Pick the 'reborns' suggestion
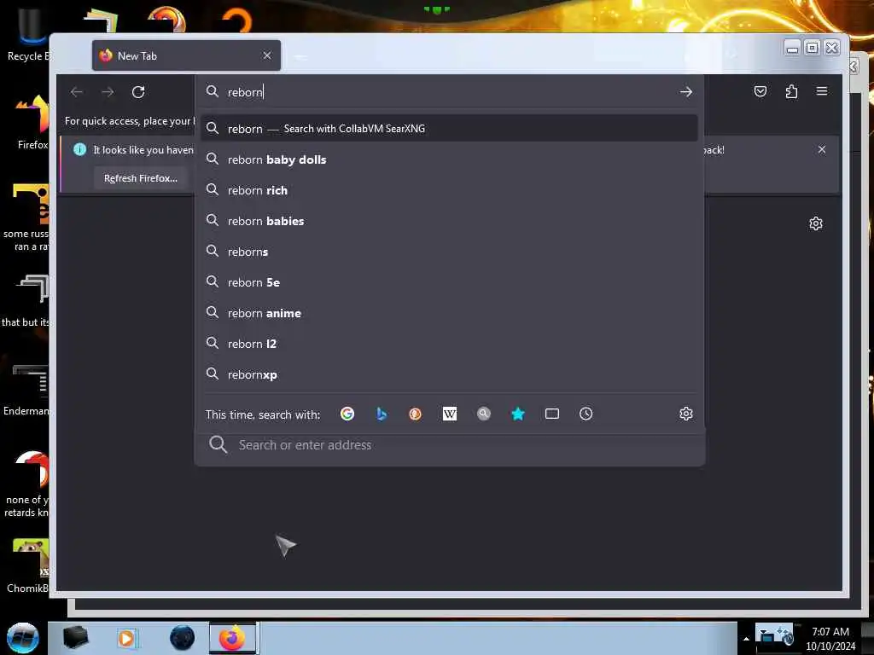 coord(449,252)
